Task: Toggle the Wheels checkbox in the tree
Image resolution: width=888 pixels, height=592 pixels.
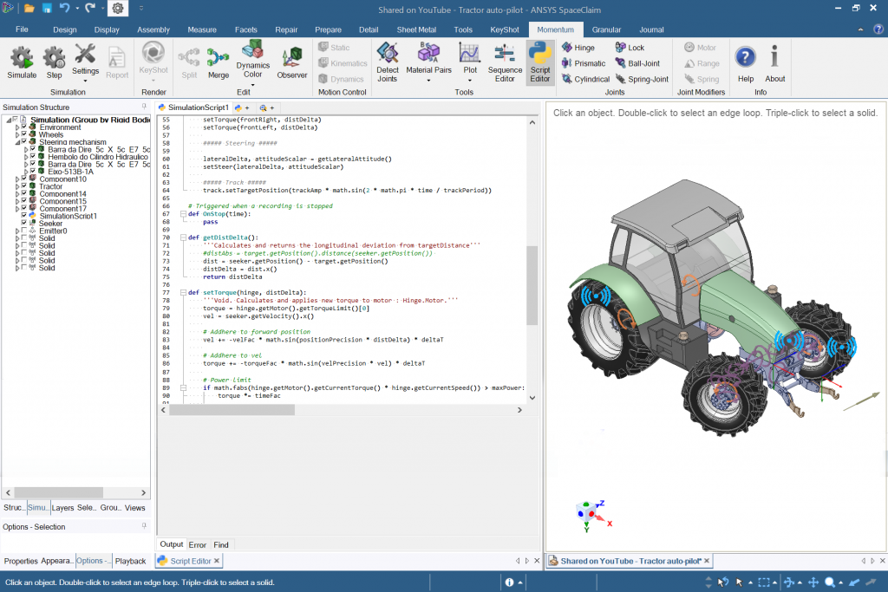Action: click(24, 134)
